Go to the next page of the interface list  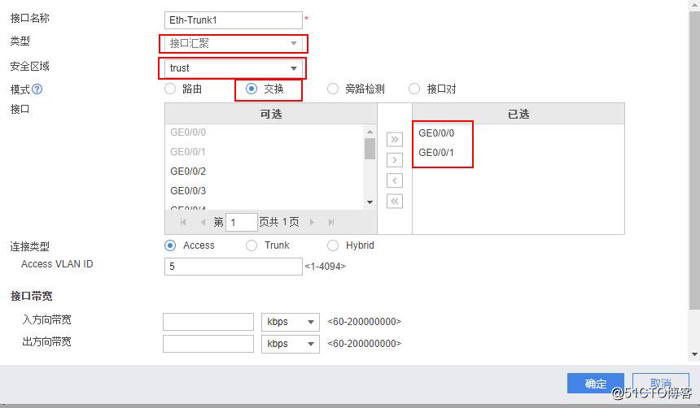pyautogui.click(x=312, y=222)
